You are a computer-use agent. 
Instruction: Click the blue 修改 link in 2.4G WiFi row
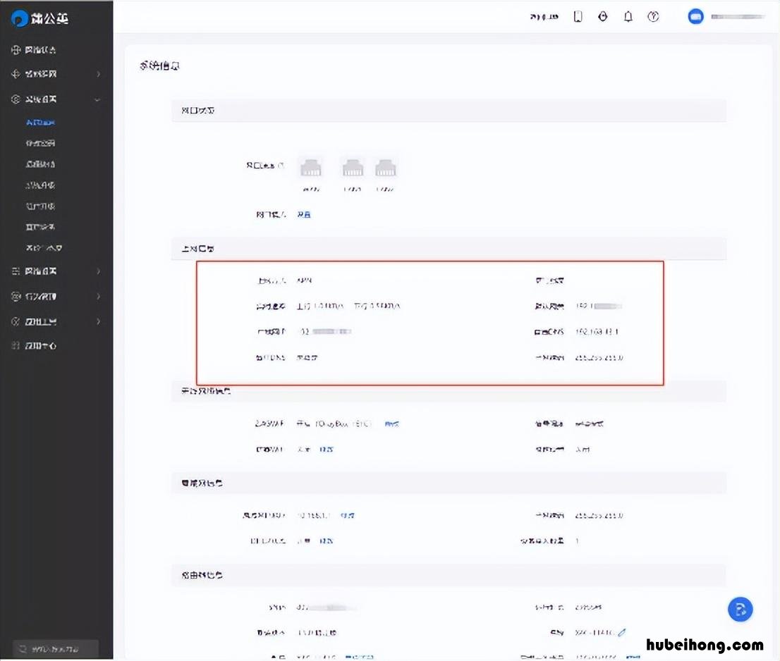point(392,424)
